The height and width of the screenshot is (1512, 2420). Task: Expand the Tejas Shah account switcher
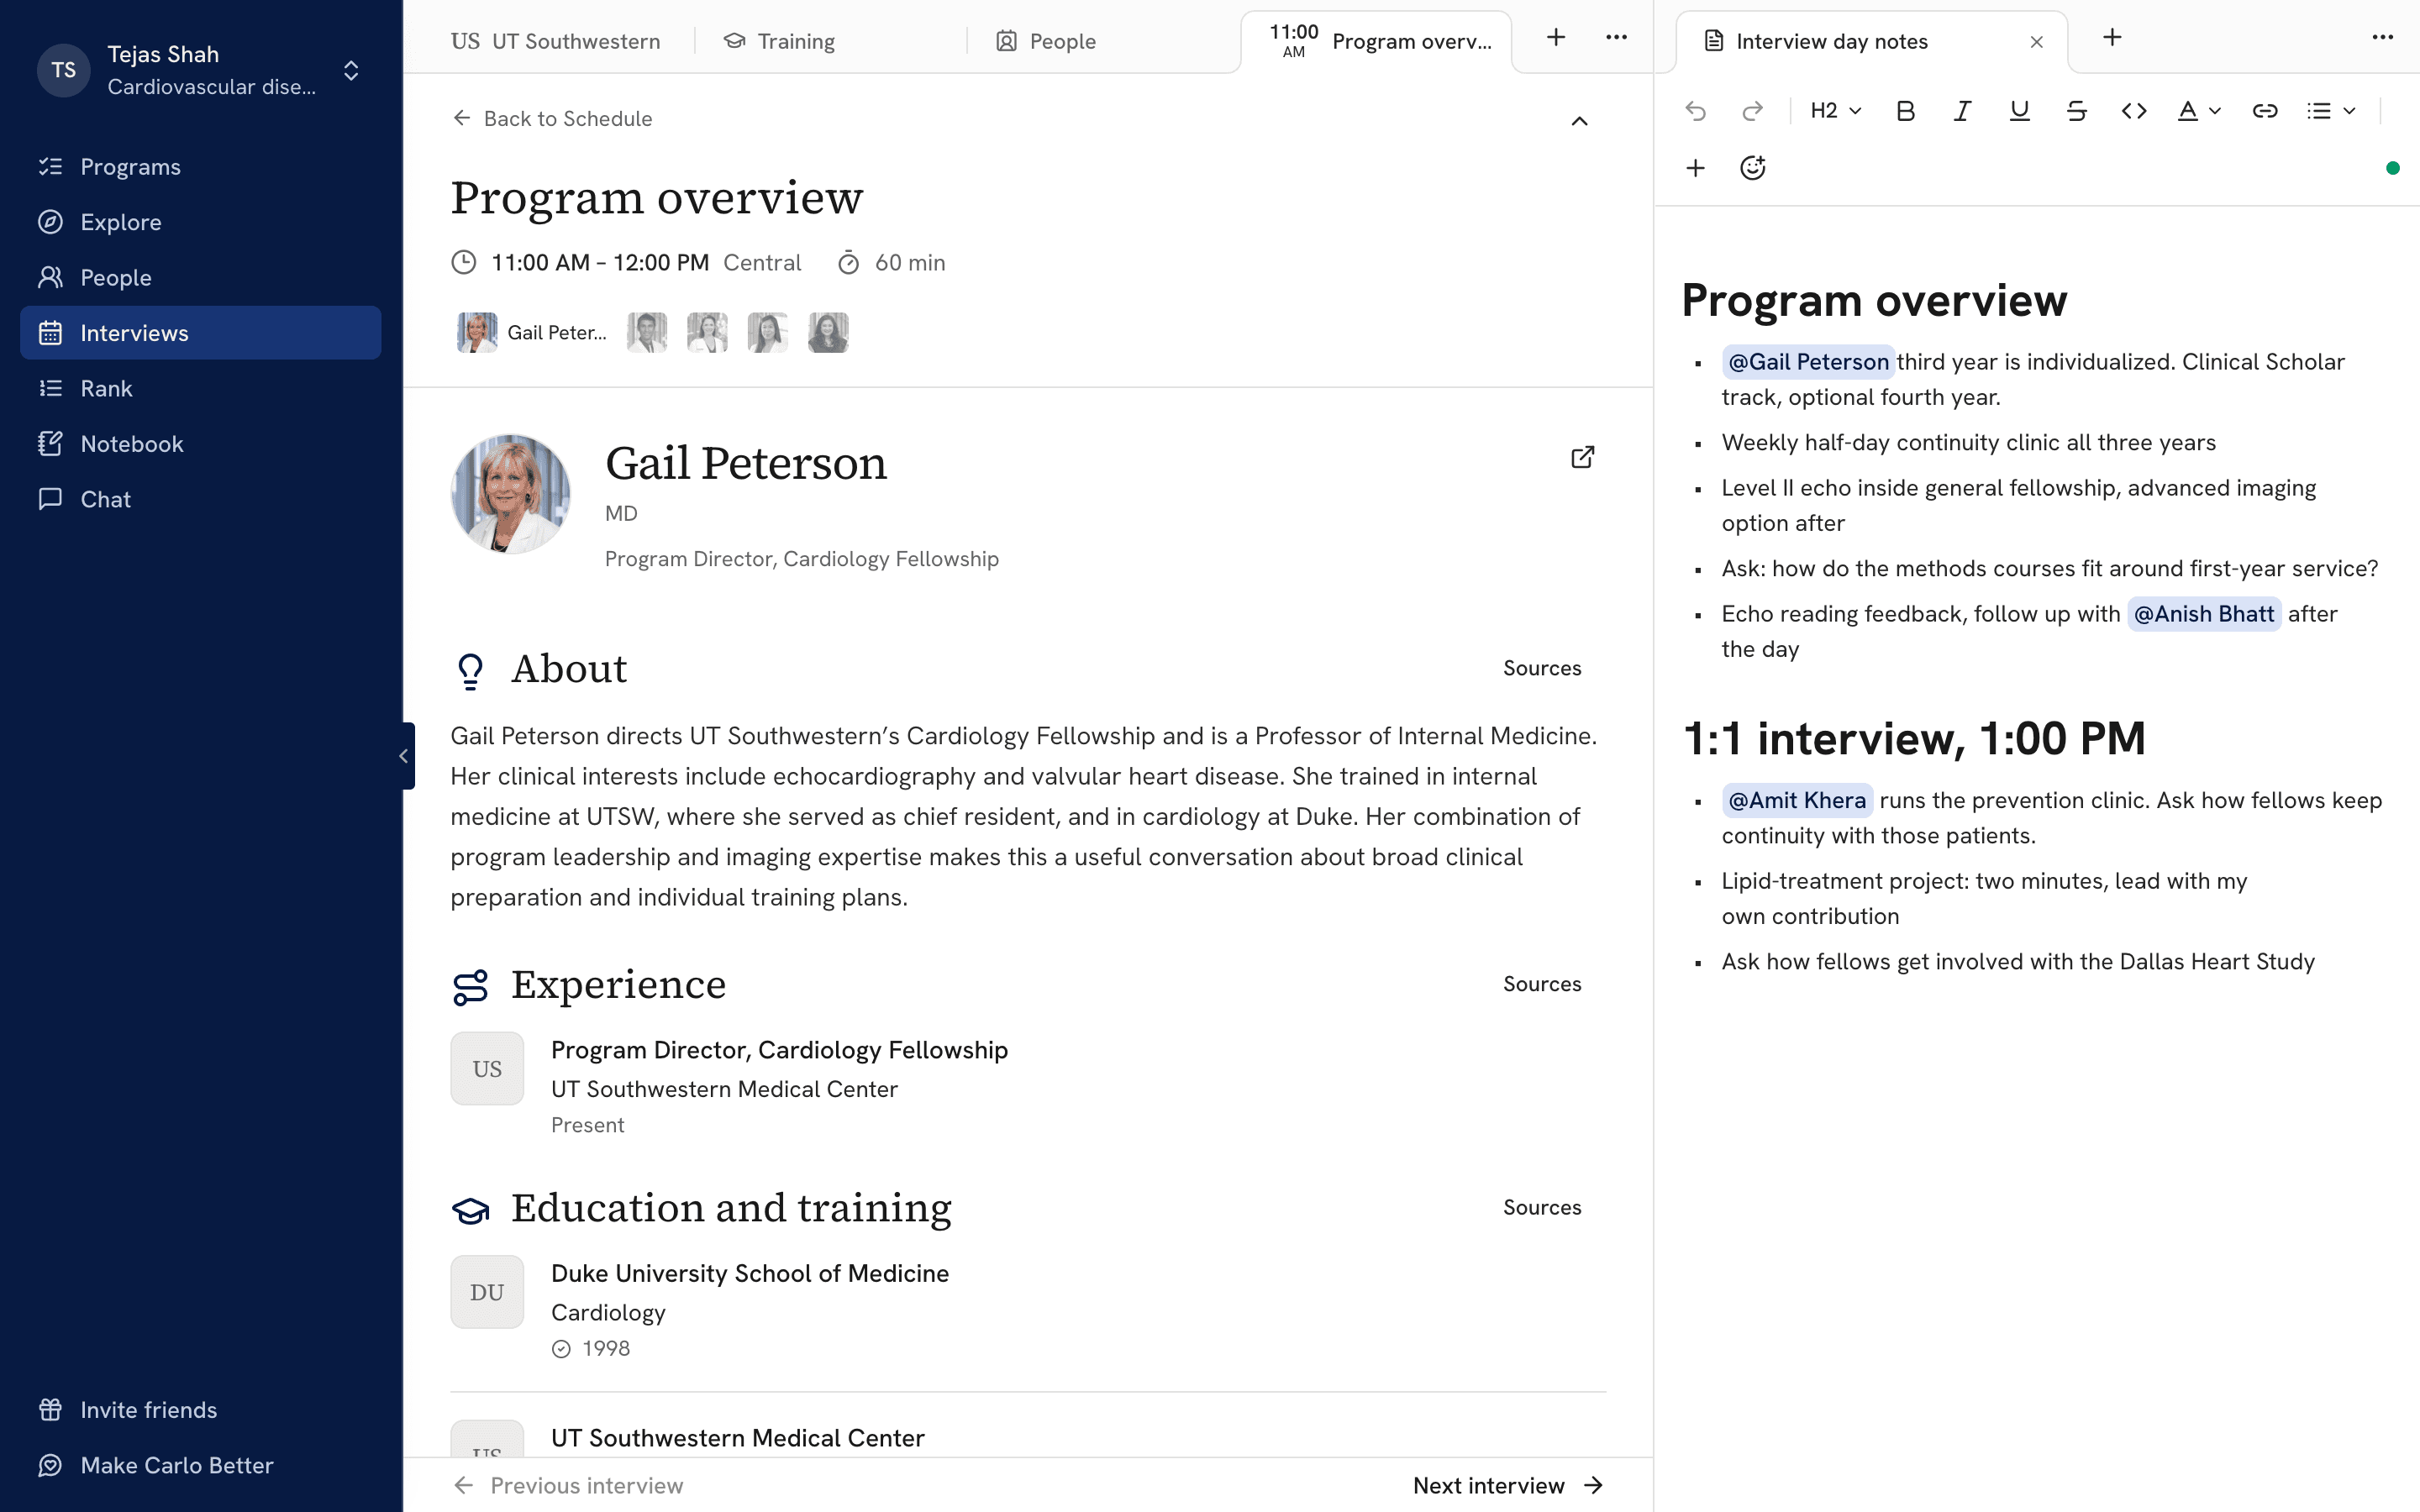pos(351,70)
